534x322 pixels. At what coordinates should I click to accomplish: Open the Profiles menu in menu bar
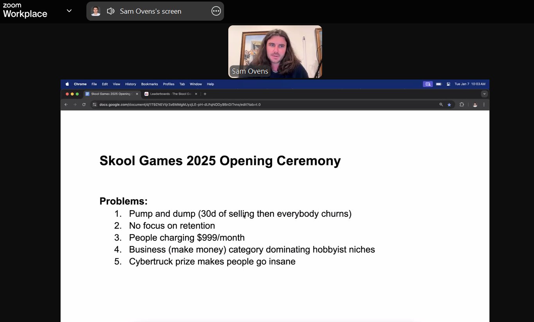(168, 84)
